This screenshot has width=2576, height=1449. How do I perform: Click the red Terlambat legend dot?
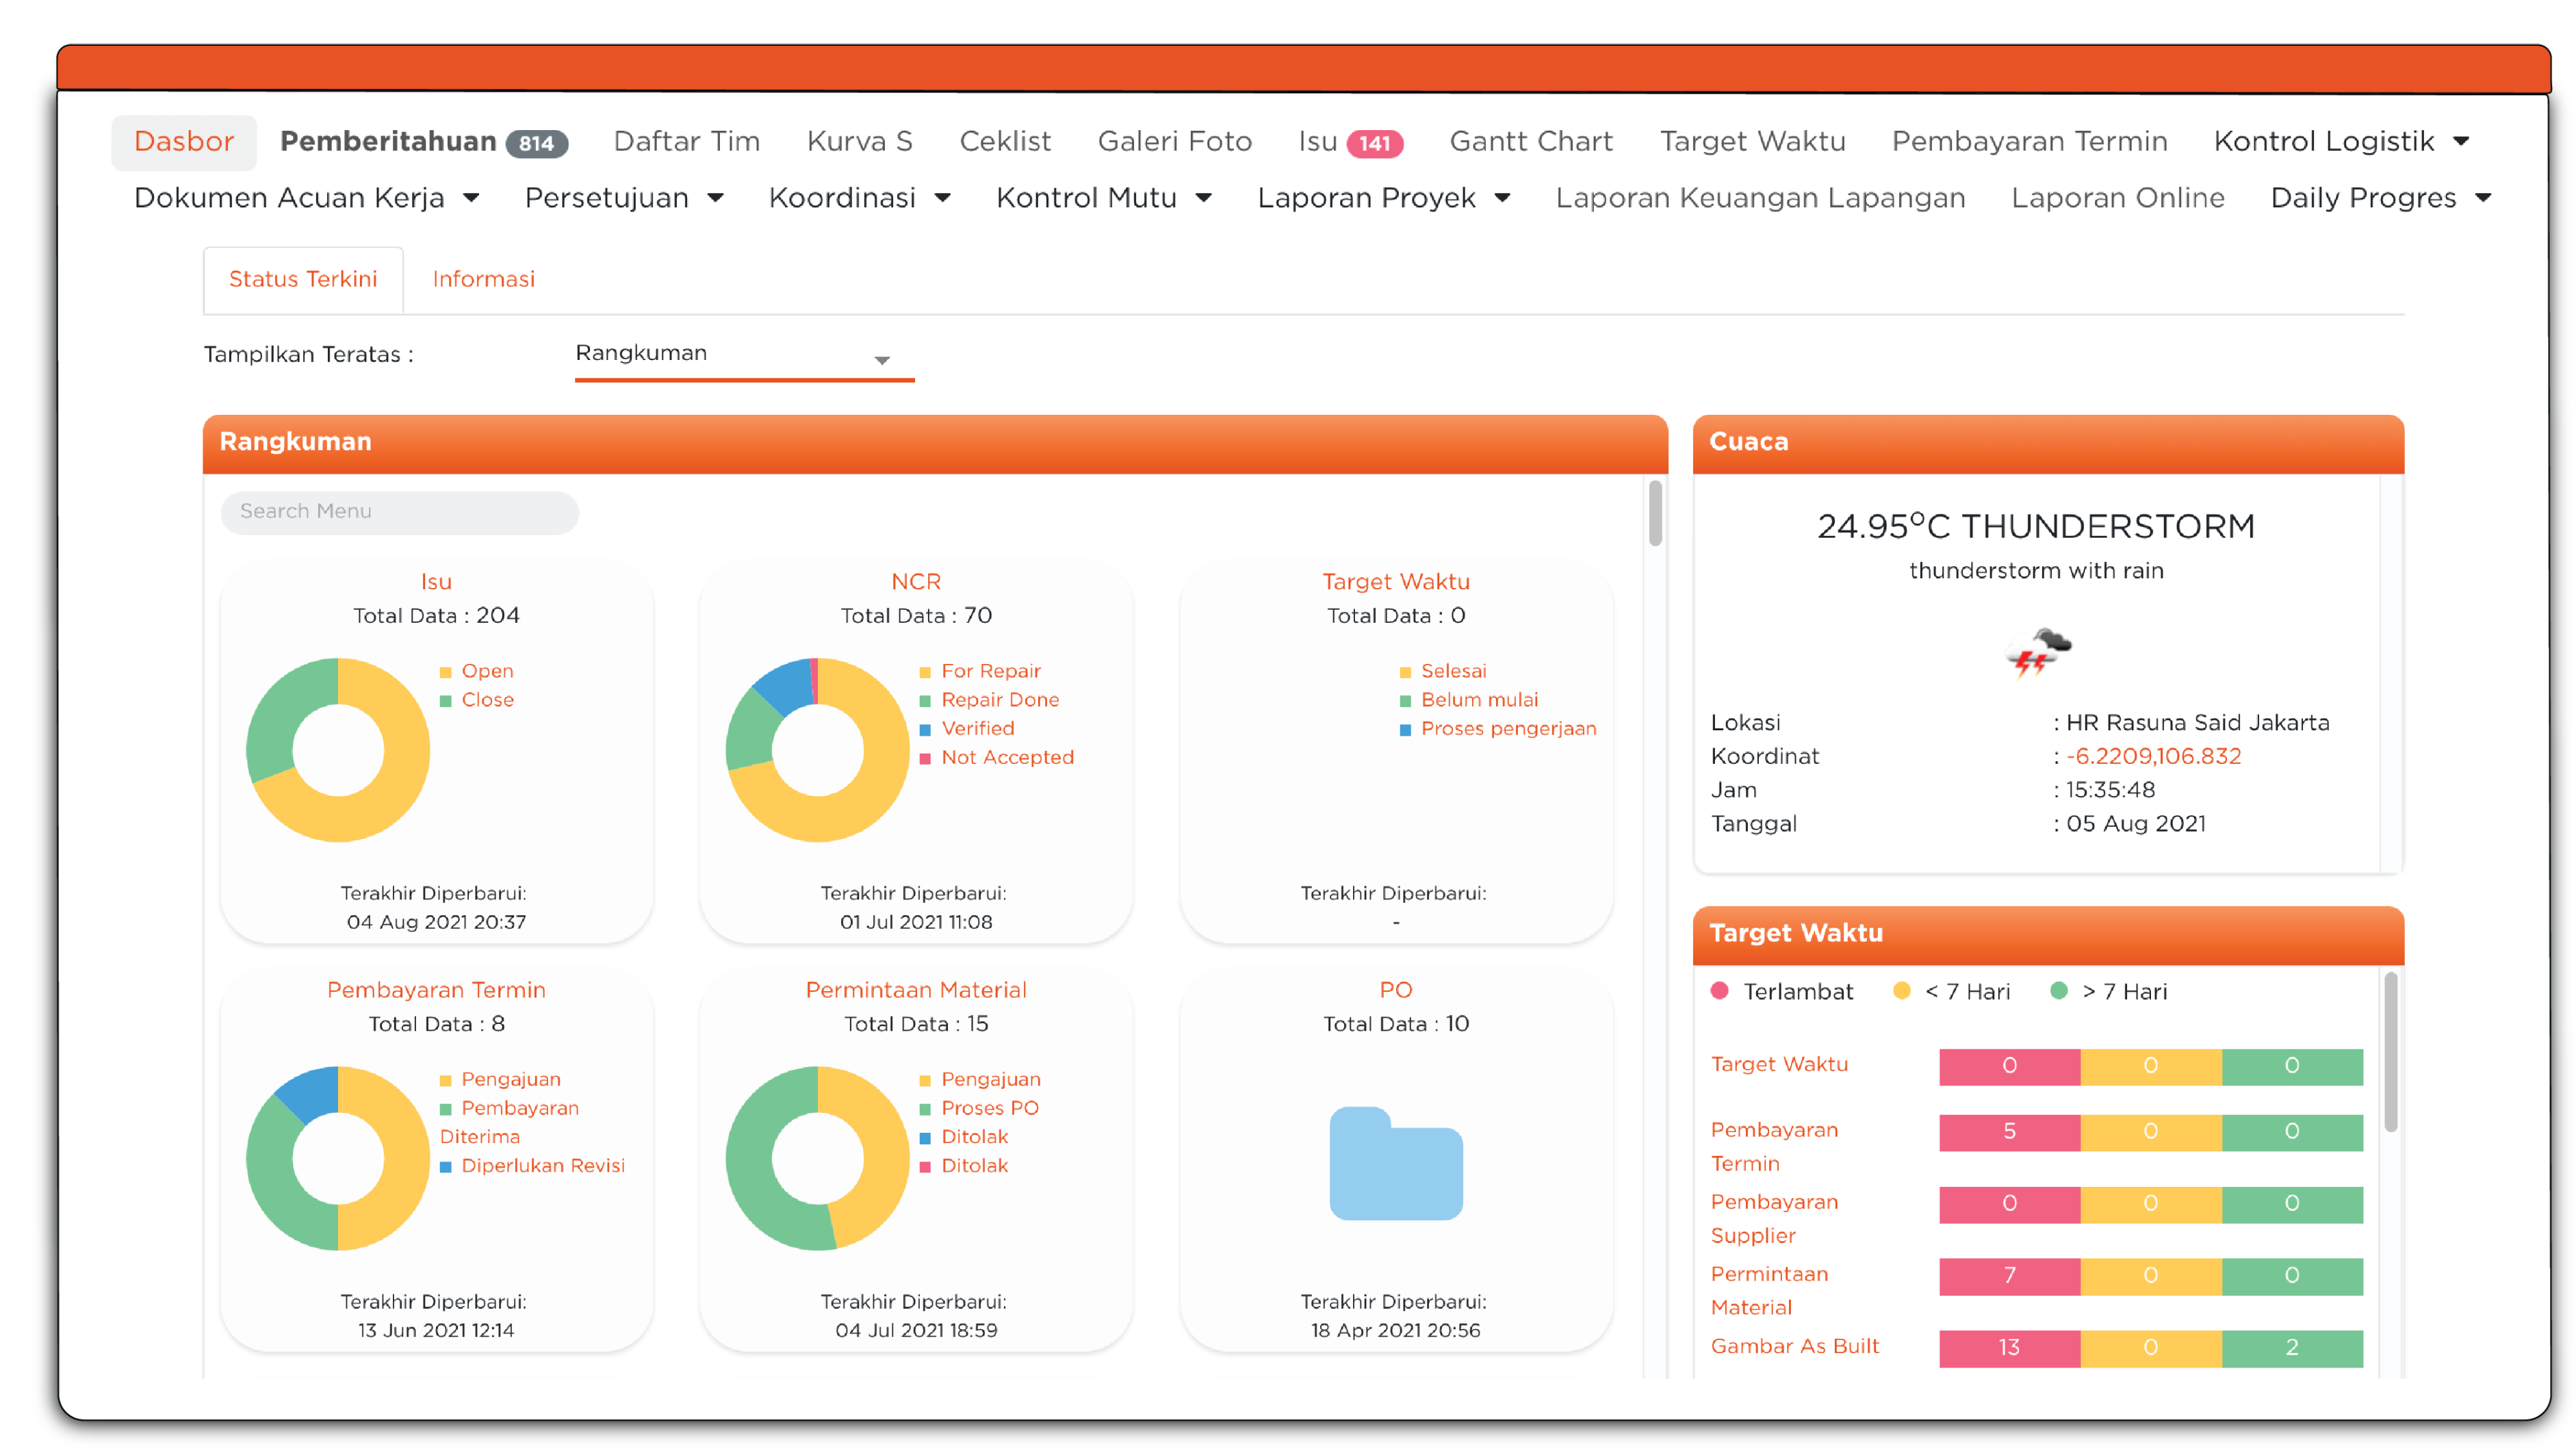[x=1719, y=991]
